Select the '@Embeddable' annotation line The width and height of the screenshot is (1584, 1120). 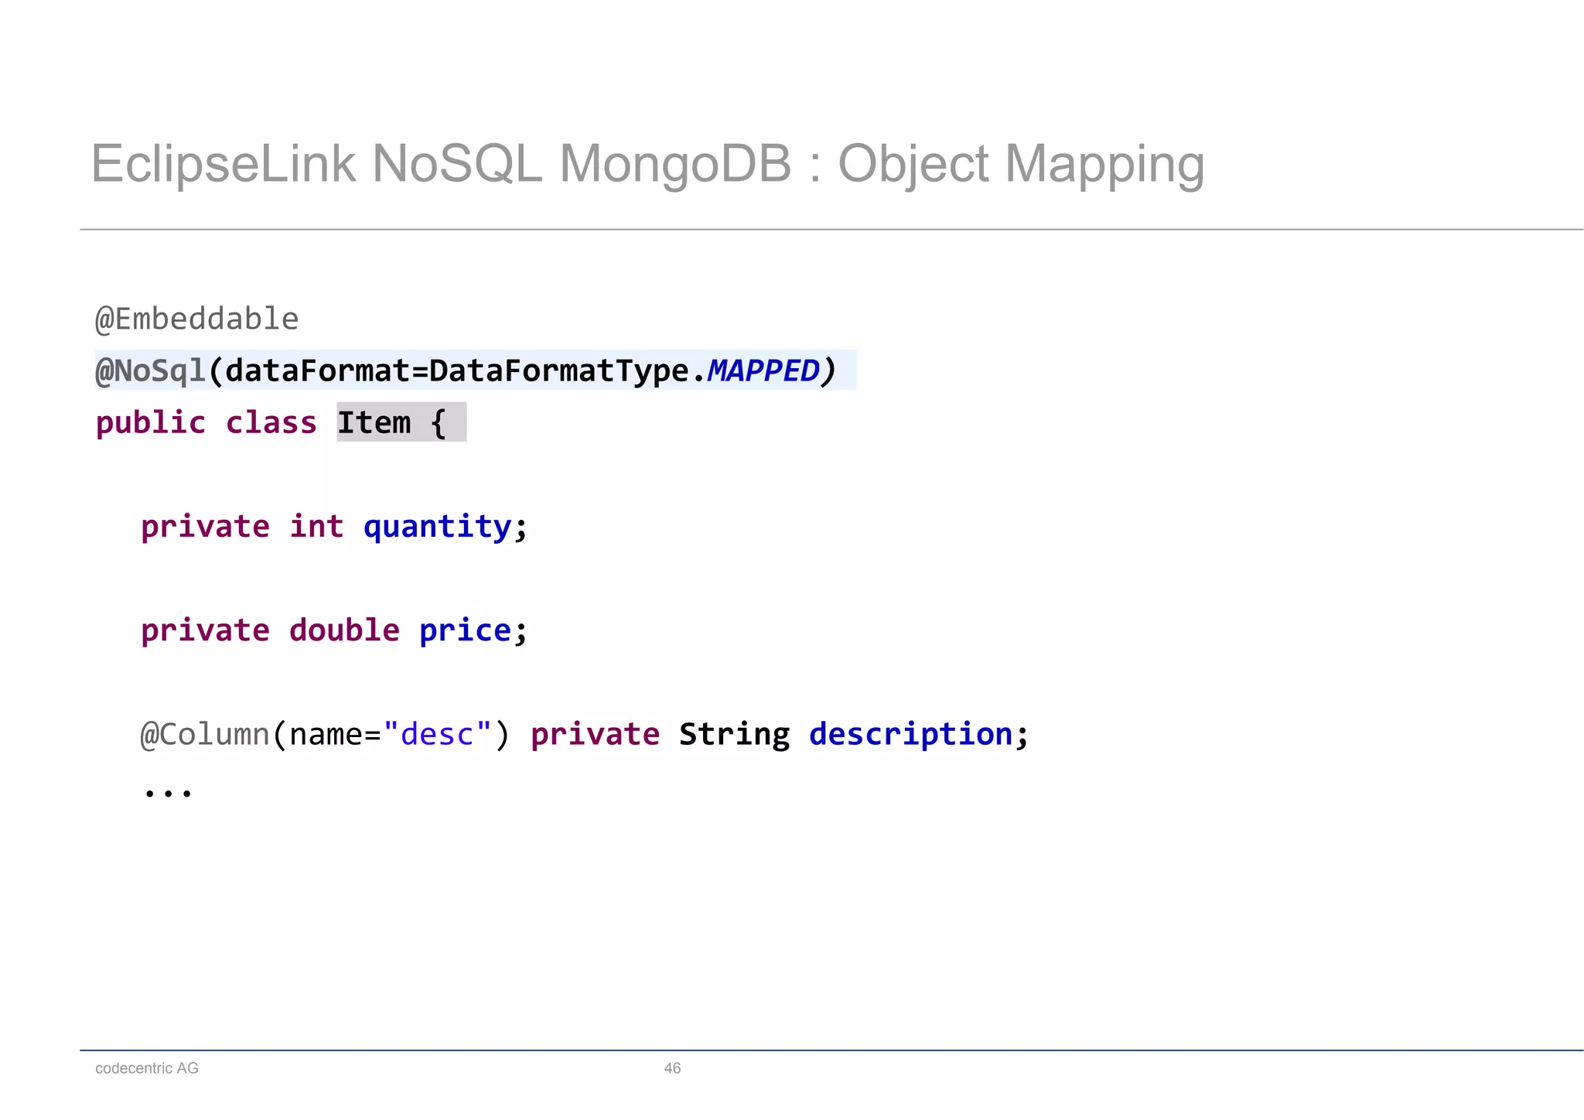(x=196, y=319)
